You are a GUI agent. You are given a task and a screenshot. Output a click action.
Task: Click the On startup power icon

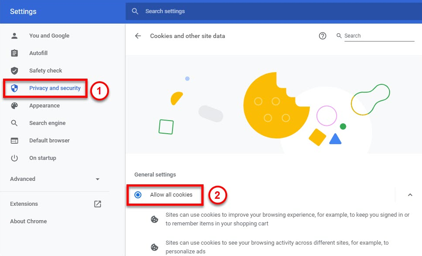click(14, 158)
